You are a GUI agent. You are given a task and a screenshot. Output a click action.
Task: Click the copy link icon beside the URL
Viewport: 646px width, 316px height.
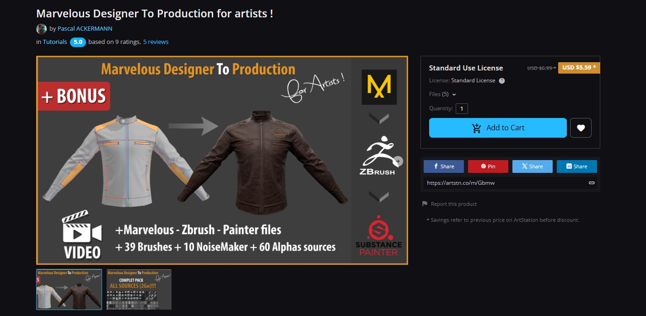pyautogui.click(x=592, y=183)
